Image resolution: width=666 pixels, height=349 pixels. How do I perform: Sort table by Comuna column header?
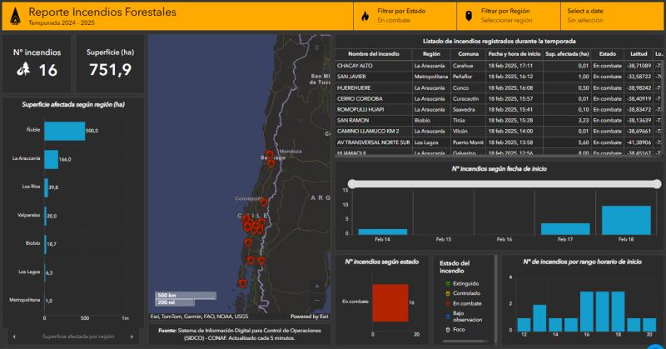pyautogui.click(x=468, y=54)
